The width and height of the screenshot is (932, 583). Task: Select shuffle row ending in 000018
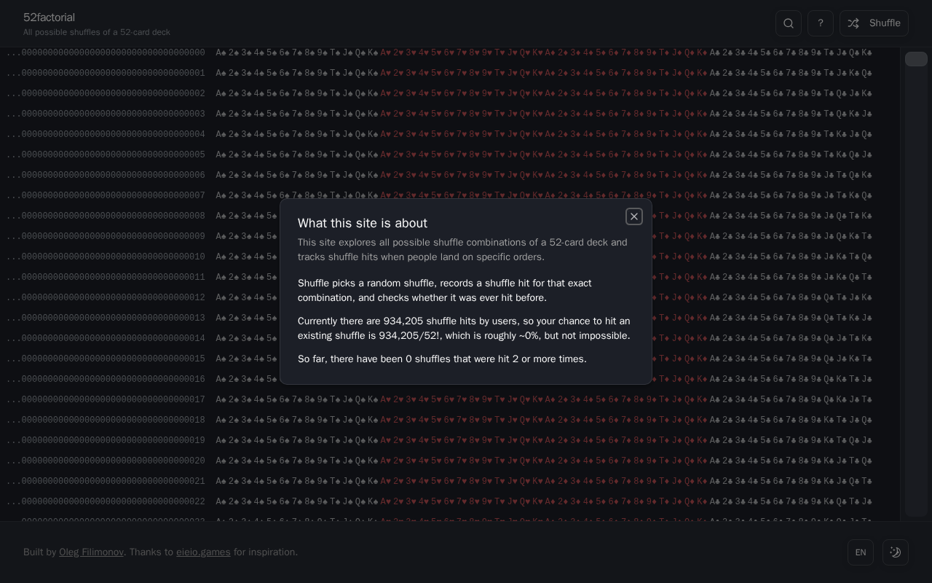pyautogui.click(x=450, y=420)
